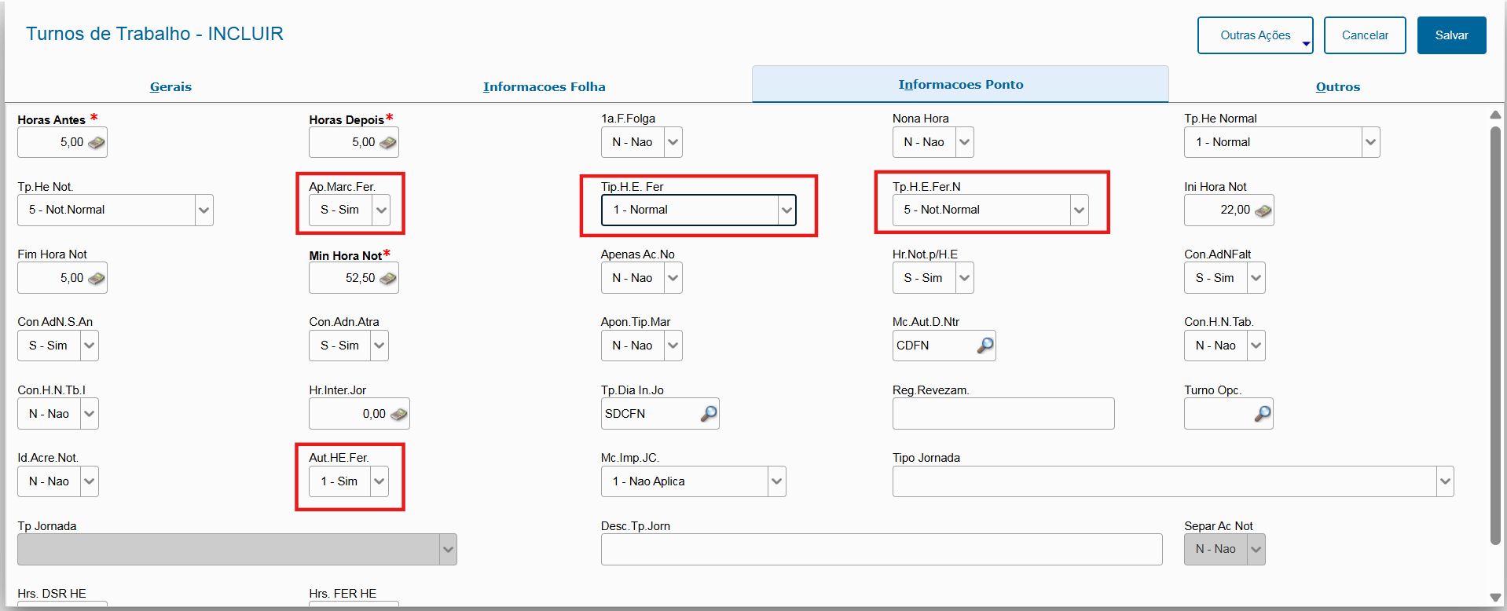Screen dimensions: 1507x611
Task: Open the Con.H.N.Tb.I dropdown
Action: coord(89,414)
